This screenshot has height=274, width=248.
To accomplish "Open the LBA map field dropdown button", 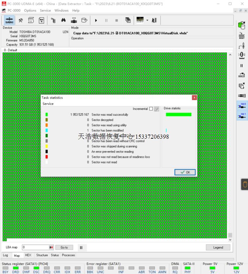I will [x=51, y=247].
